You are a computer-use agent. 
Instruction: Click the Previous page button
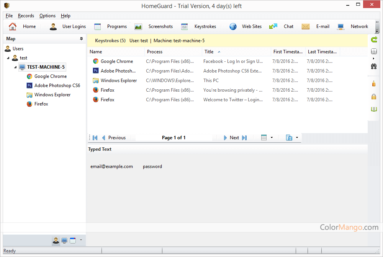(x=114, y=138)
